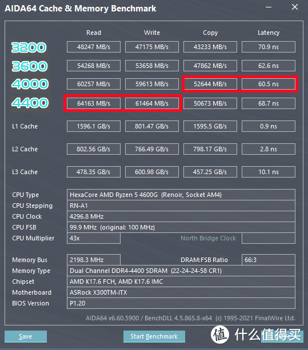Viewport: 308px width, 350px height.
Task: Select the 3200 memory speed label
Action: [29, 47]
